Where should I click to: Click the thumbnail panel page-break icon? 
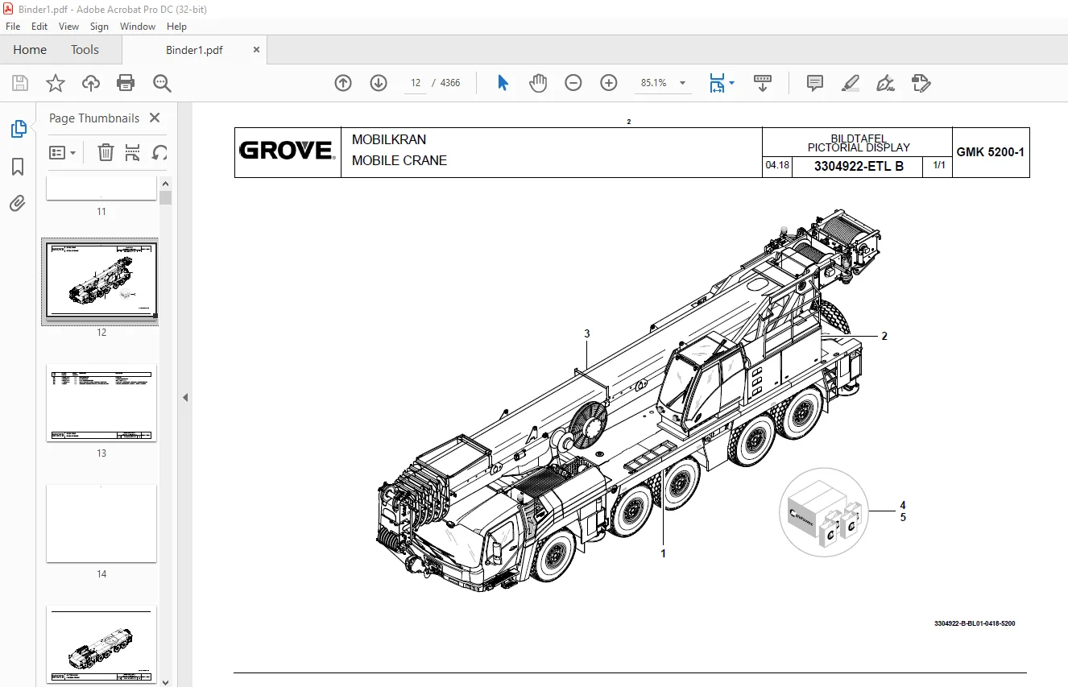point(133,152)
